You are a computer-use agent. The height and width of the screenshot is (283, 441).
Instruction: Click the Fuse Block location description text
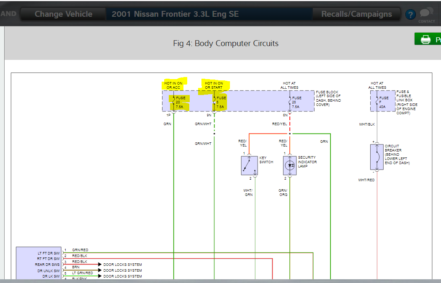click(328, 98)
